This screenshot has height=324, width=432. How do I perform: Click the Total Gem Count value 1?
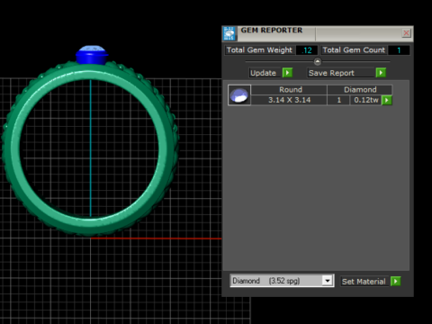(399, 50)
